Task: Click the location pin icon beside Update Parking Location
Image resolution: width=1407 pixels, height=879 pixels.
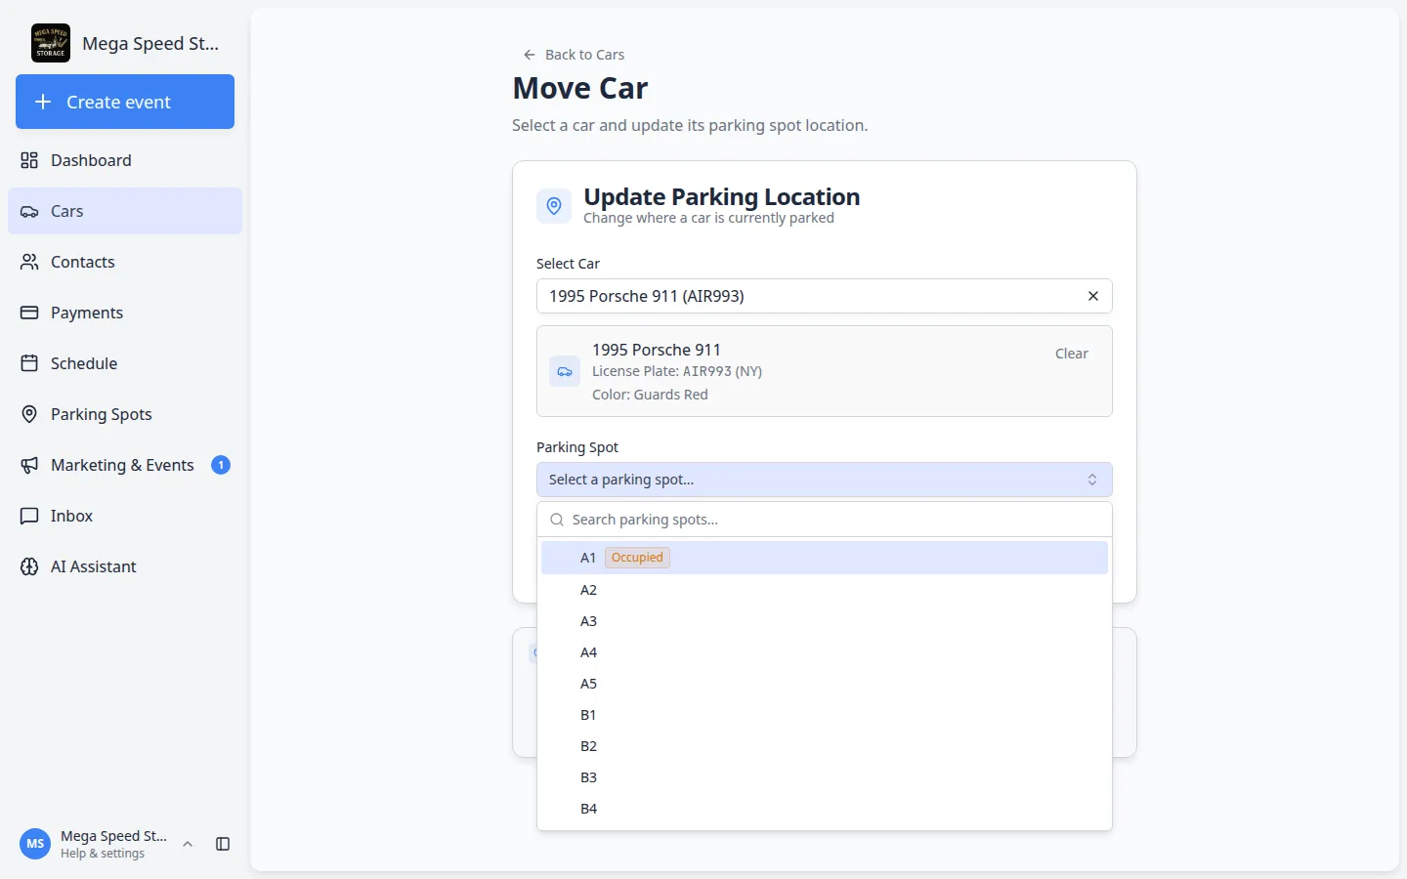Action: [x=554, y=206]
